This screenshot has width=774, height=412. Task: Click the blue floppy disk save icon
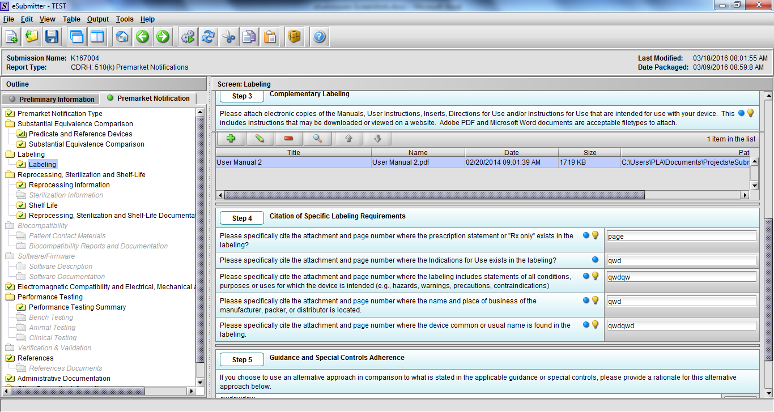click(52, 37)
